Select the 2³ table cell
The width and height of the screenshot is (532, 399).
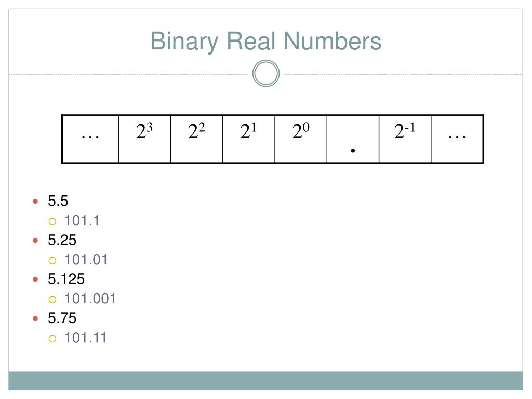pyautogui.click(x=144, y=139)
